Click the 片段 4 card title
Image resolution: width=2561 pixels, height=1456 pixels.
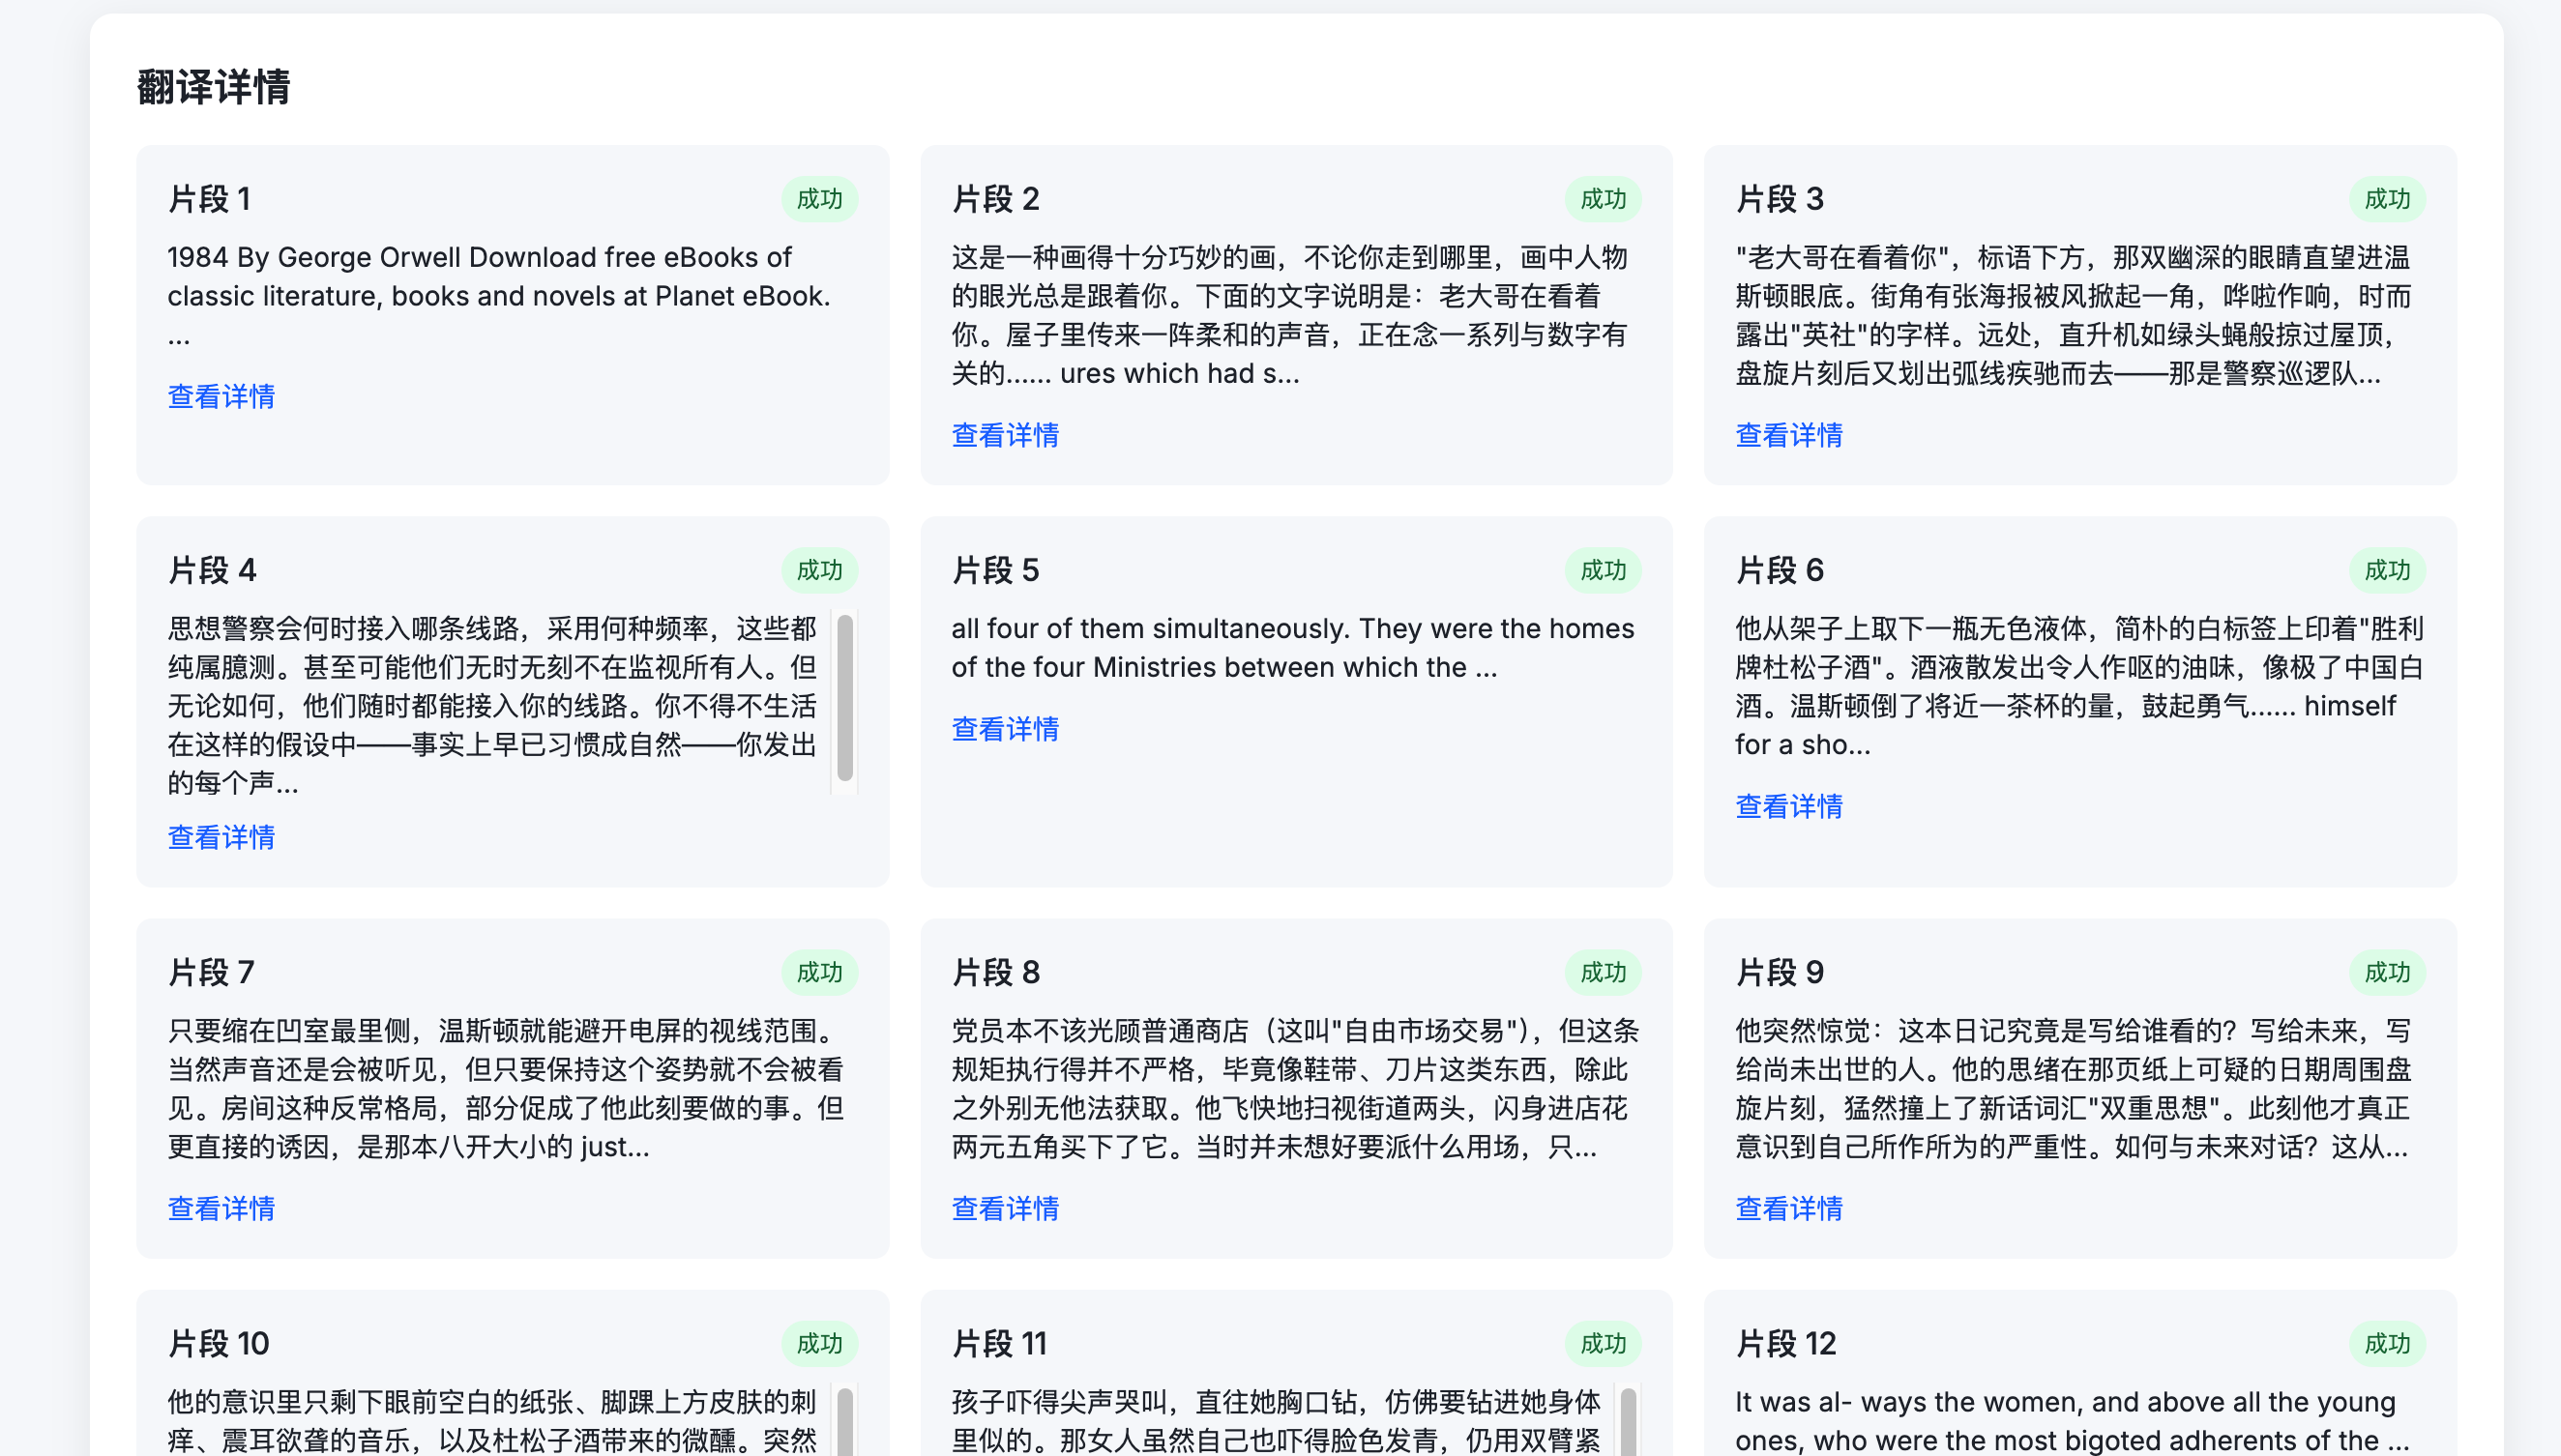pos(212,570)
